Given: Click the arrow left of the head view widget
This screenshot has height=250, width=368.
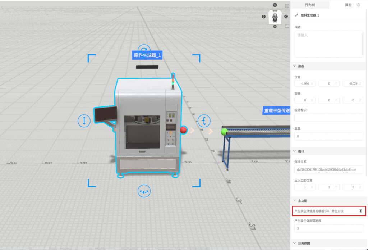Looking at the screenshot, I should click(263, 17).
